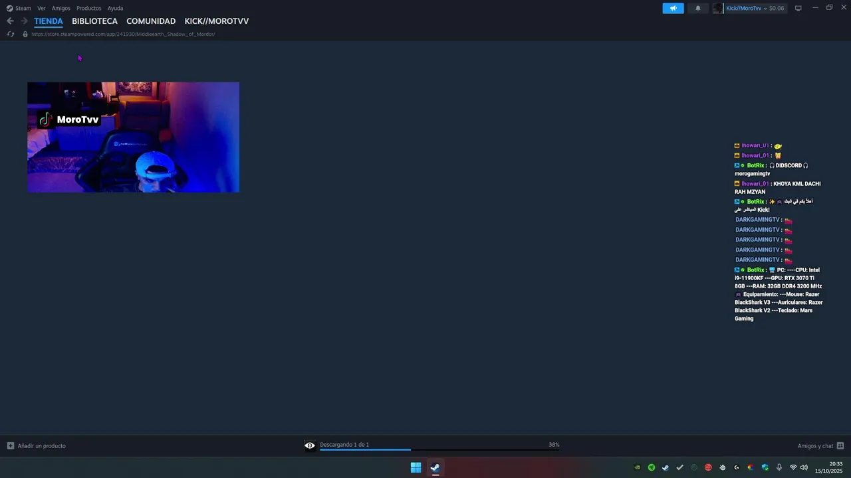Click the 38% download percentage

pyautogui.click(x=554, y=445)
